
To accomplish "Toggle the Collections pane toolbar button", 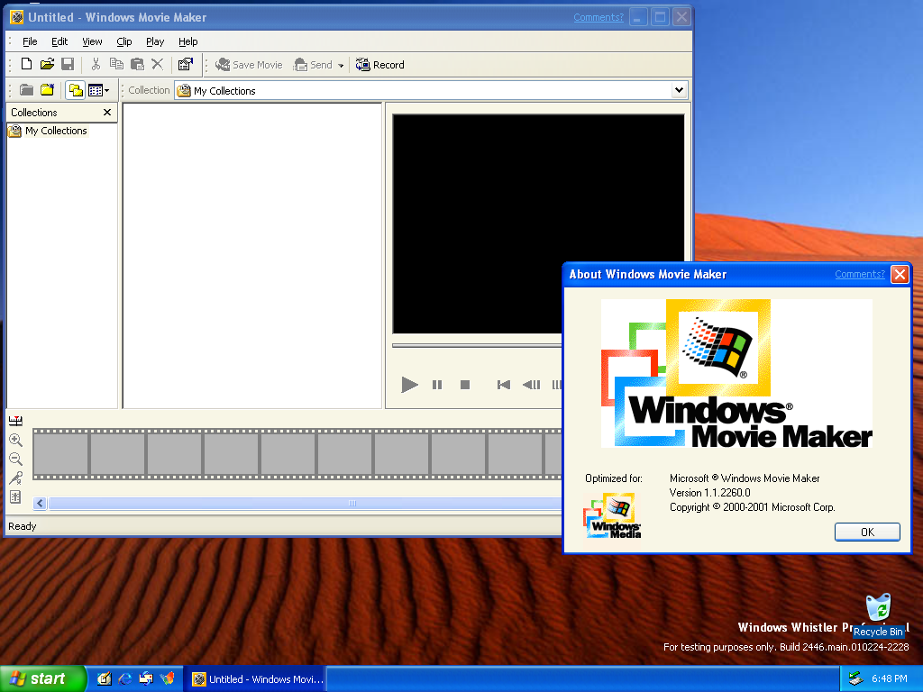I will pyautogui.click(x=75, y=90).
